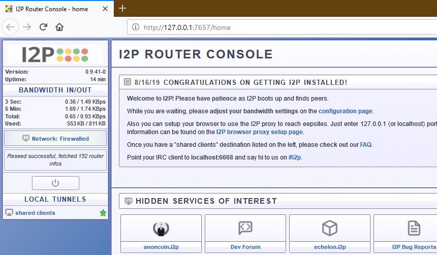Viewport: 437px width, 255px height.
Task: Click the browser back arrow button
Action: [10, 27]
